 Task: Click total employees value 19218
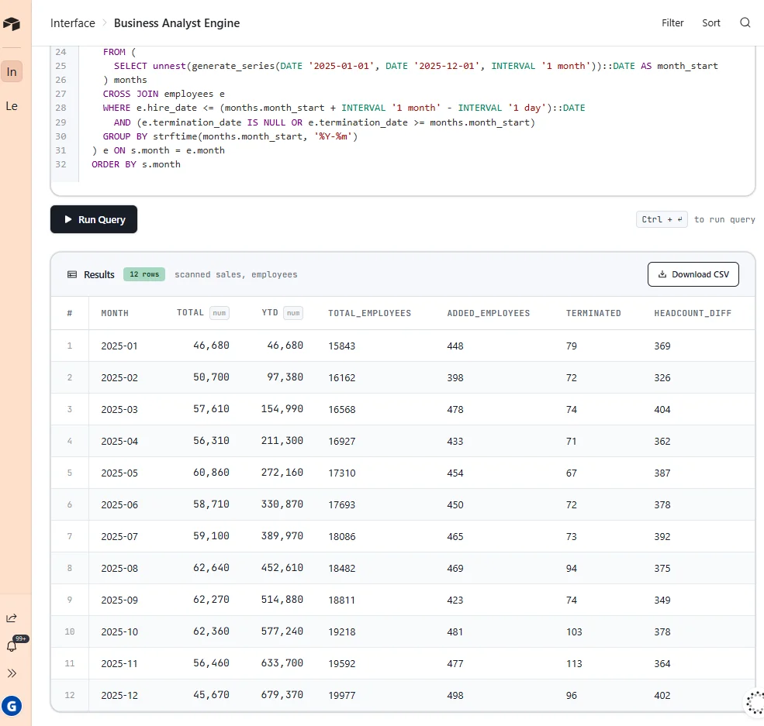click(x=341, y=632)
